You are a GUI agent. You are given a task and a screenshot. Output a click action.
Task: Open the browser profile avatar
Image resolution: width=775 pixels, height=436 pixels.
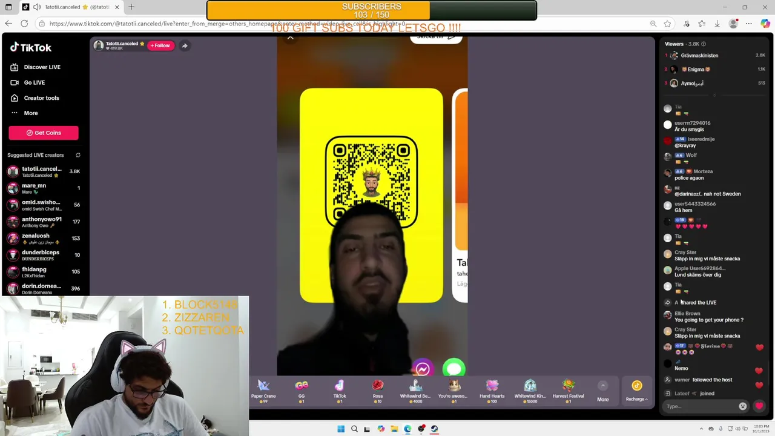point(734,24)
